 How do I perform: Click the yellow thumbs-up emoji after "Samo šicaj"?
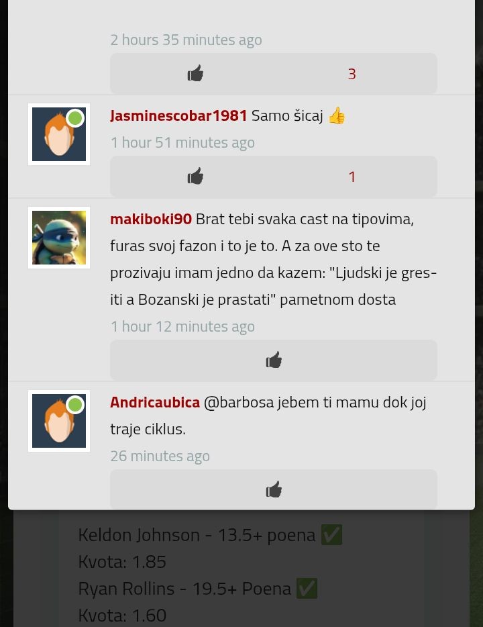click(x=336, y=116)
